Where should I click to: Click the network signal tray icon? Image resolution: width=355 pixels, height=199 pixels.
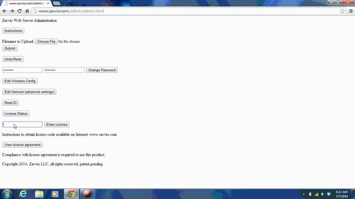(x=316, y=194)
